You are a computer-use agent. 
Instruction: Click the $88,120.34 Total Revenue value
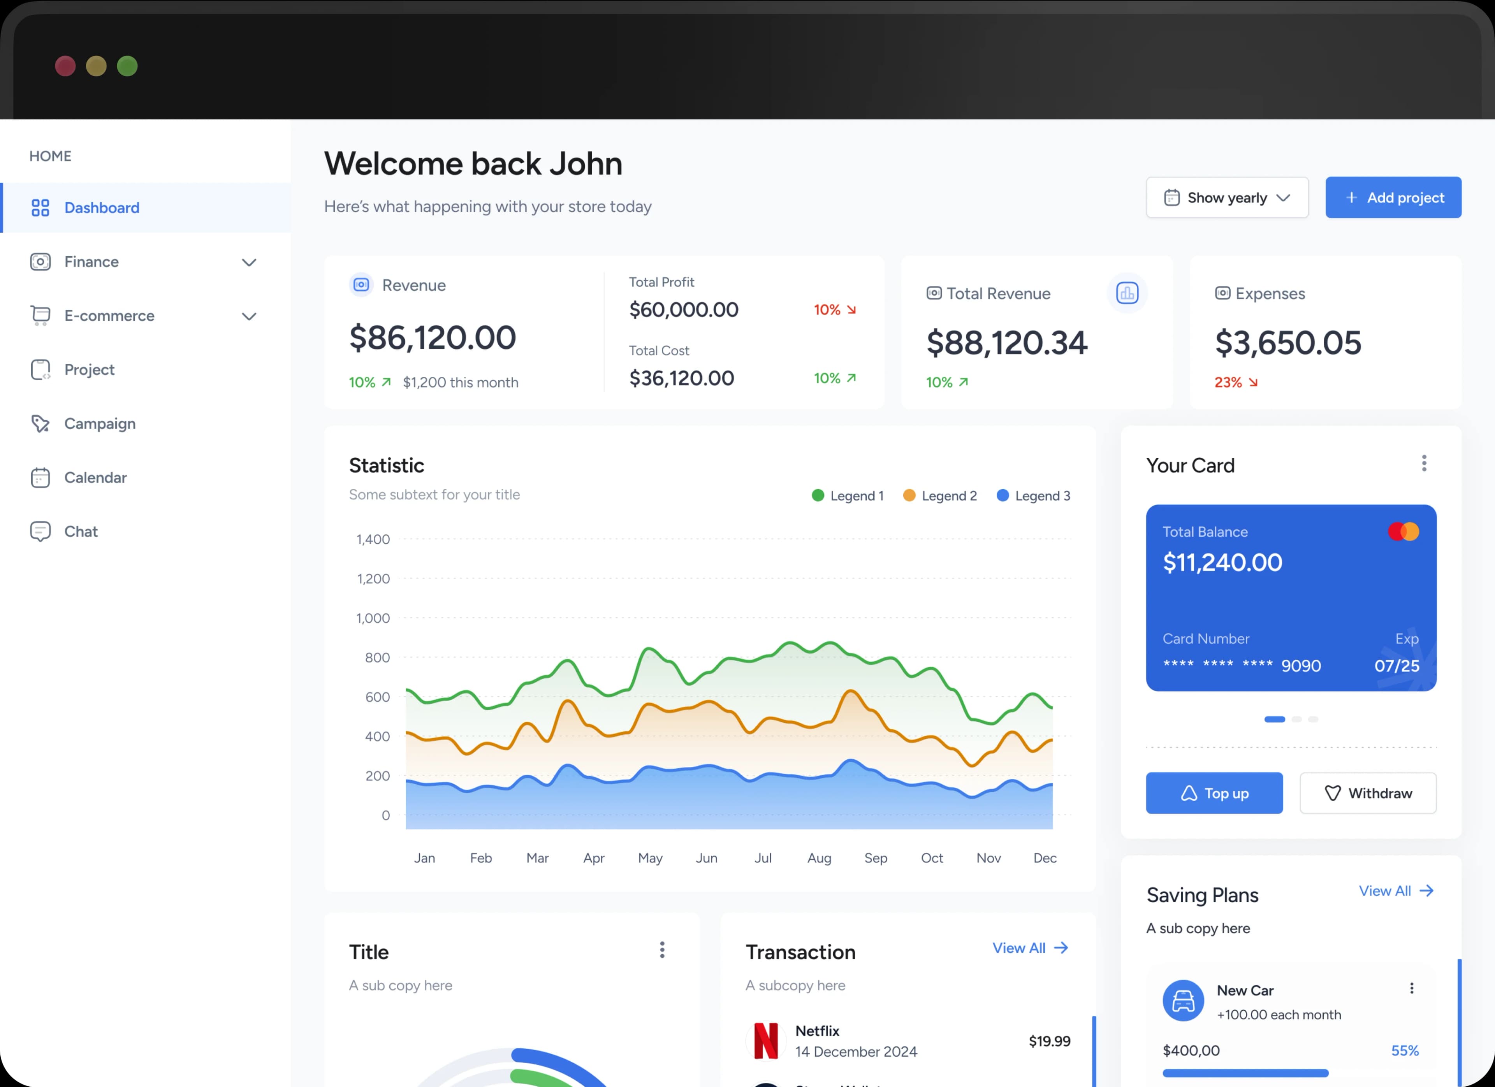pyautogui.click(x=1006, y=343)
